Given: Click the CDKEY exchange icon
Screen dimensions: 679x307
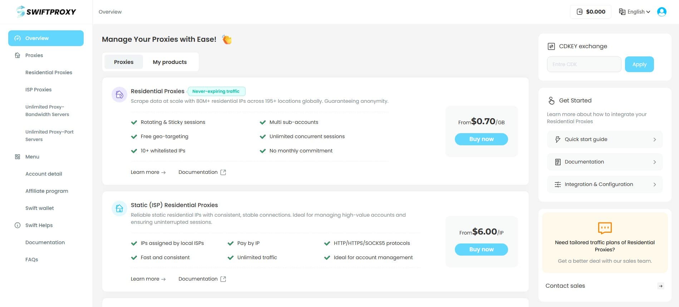Looking at the screenshot, I should pos(551,46).
